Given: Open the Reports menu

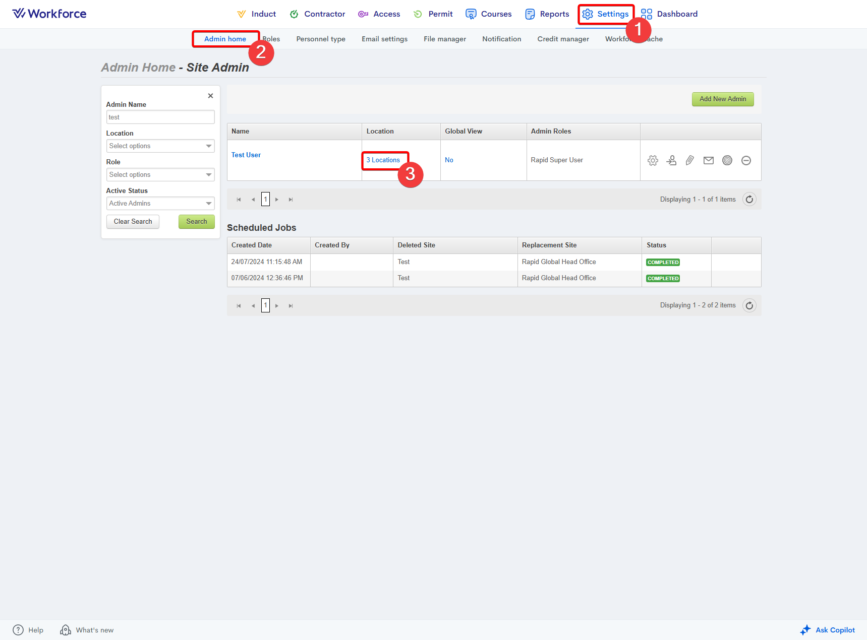Looking at the screenshot, I should point(547,14).
